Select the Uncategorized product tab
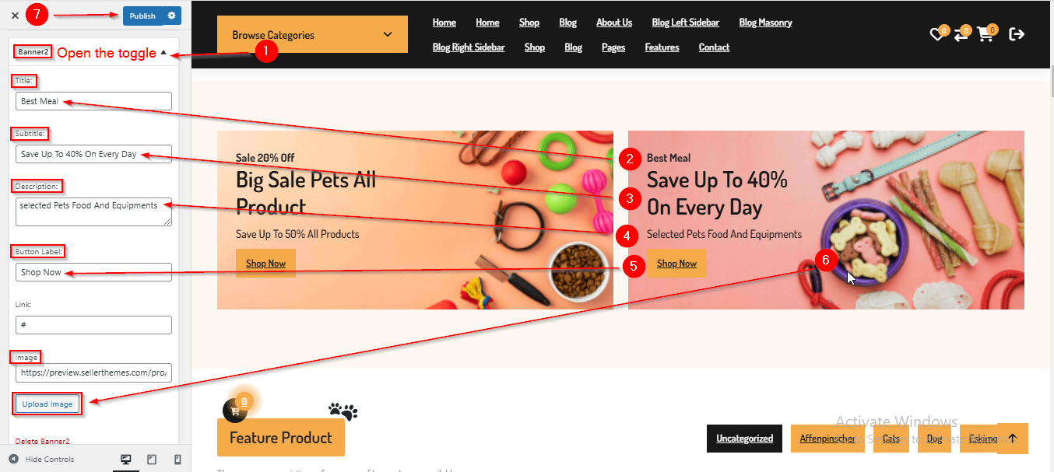1054x472 pixels. (x=745, y=439)
